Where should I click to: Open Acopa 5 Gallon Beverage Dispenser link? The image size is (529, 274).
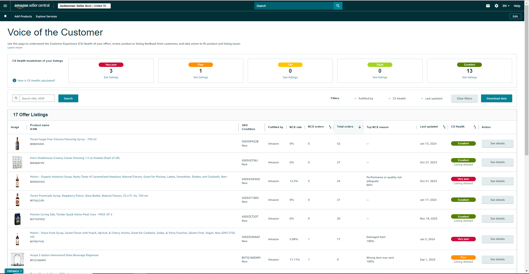pos(64,255)
